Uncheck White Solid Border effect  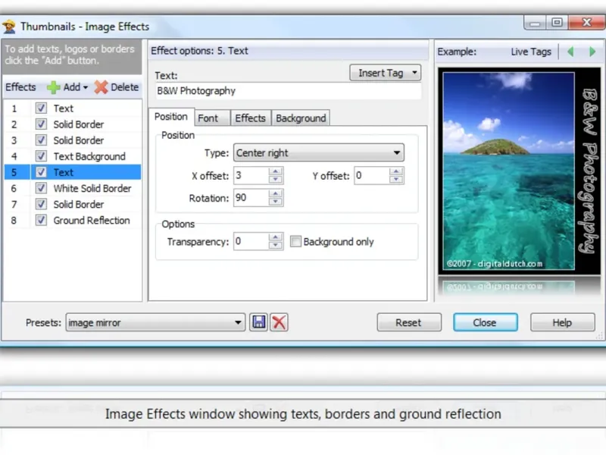pyautogui.click(x=41, y=188)
